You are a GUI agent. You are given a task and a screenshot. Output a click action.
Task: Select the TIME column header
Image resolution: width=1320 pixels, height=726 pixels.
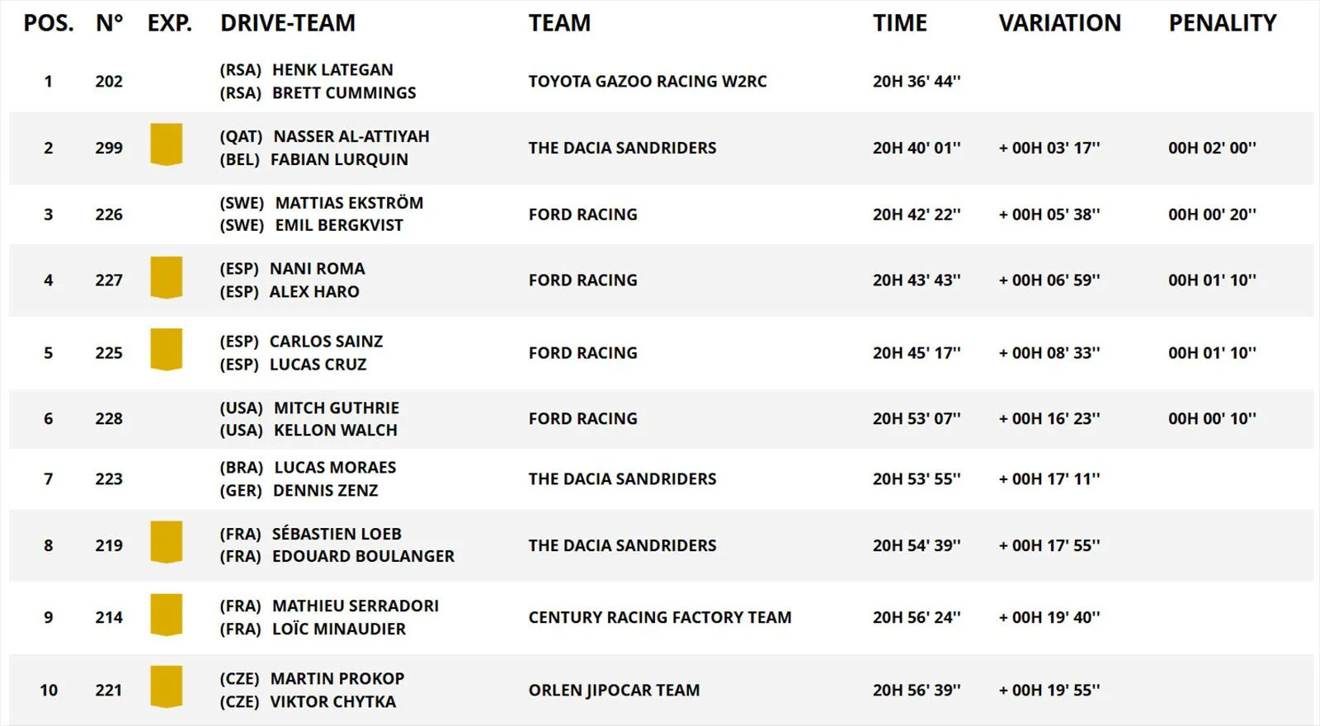(899, 23)
